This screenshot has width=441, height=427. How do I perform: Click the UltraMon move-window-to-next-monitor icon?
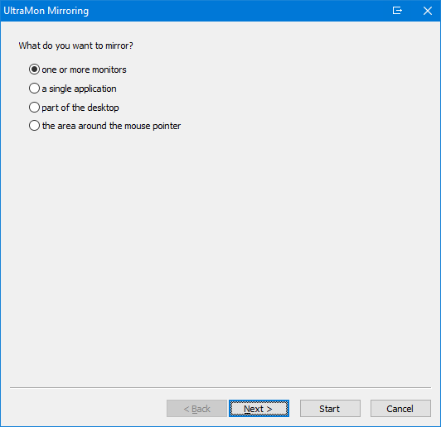coord(397,11)
